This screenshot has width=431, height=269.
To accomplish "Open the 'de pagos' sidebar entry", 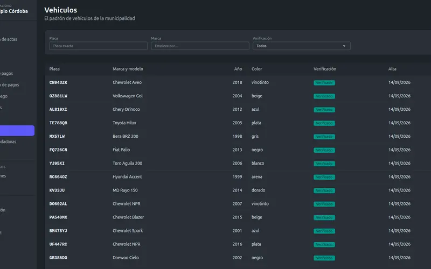I will 10,85.
